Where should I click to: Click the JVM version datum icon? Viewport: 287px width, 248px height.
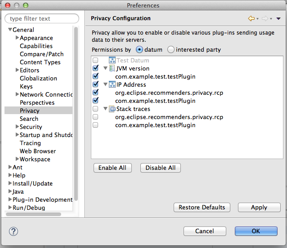[x=112, y=68]
